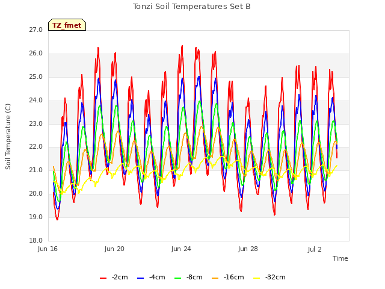This screenshot has width=385, height=289.
Task: Click the chart title Tonzi Soil Temperatures Set B
Action: pos(192,7)
